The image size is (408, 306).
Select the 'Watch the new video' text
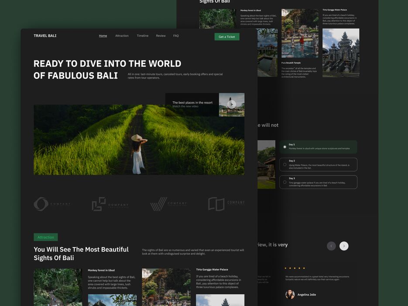coord(185,107)
